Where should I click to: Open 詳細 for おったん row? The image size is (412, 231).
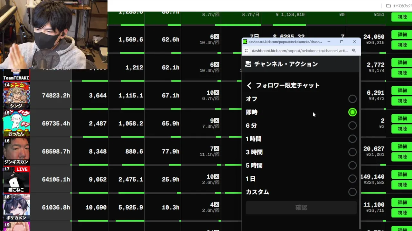(402, 118)
